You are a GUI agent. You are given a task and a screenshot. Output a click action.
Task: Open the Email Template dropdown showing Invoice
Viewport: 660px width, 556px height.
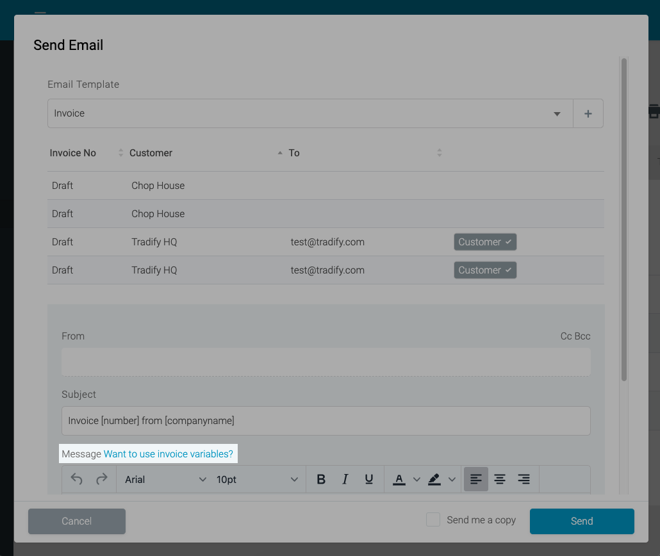click(310, 113)
